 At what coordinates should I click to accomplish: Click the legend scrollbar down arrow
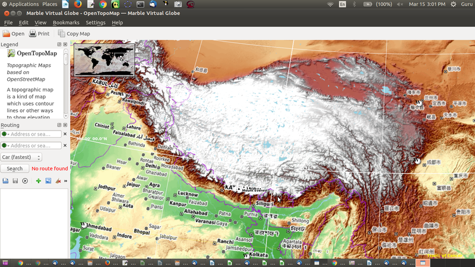point(66,116)
